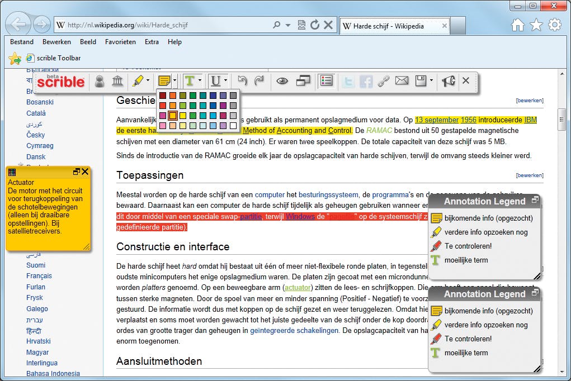The width and height of the screenshot is (571, 381).
Task: Minimize the Actuator sticky note window icon
Action: (x=77, y=172)
